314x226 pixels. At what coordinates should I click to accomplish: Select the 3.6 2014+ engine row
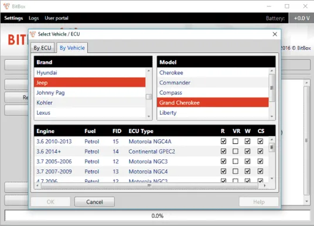(151, 151)
